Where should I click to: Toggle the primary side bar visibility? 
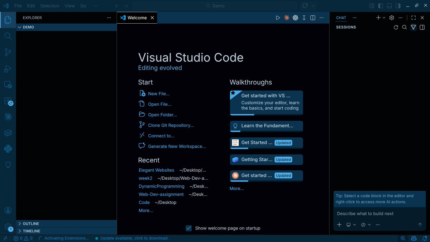click(x=381, y=6)
